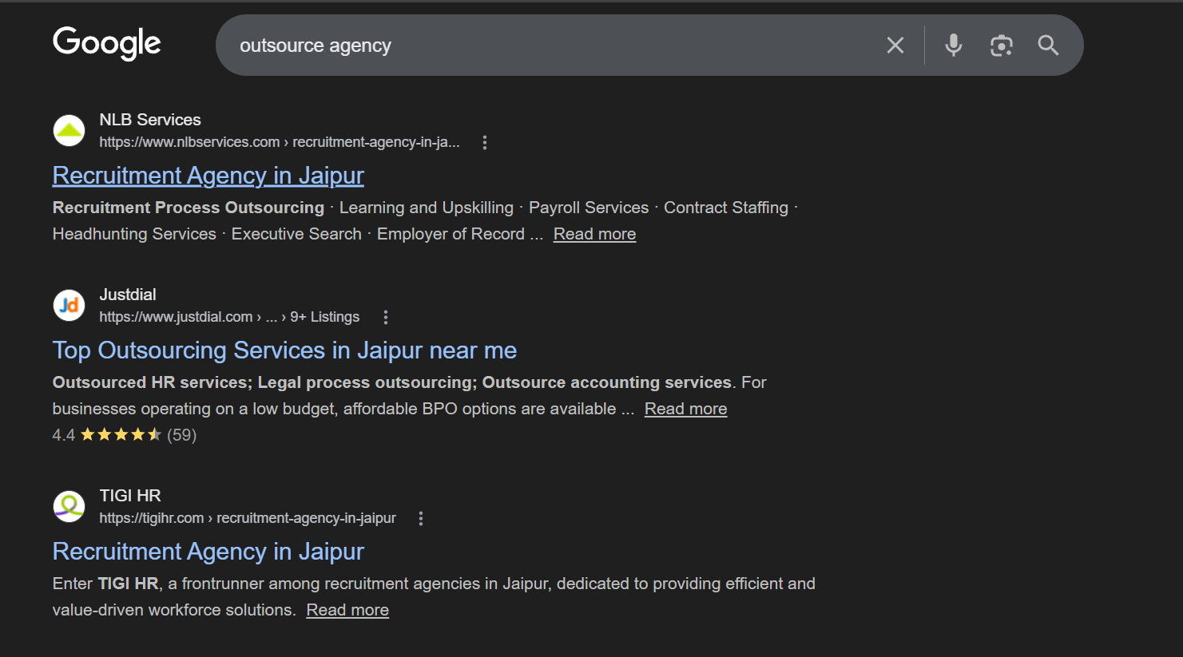The height and width of the screenshot is (657, 1183).
Task: Click the Google logo
Action: click(107, 43)
